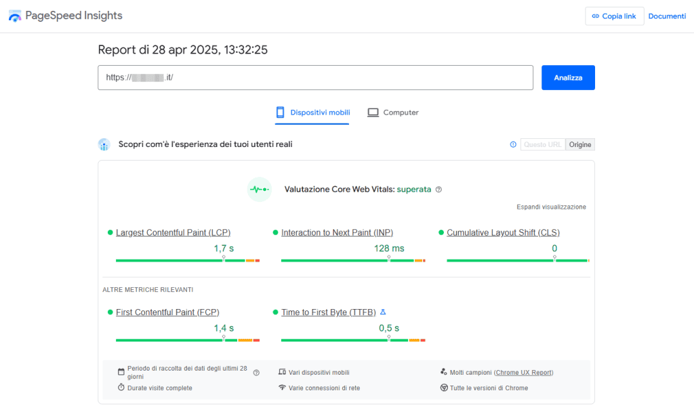Viewport: 694px width, 412px height.
Task: Click the green word superata
Action: pos(414,190)
